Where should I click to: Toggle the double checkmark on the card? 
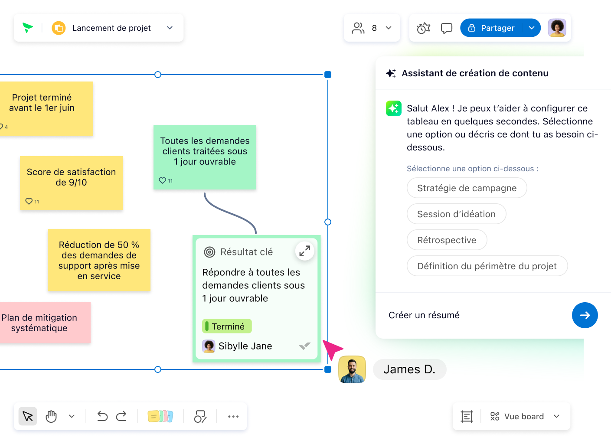click(x=305, y=346)
